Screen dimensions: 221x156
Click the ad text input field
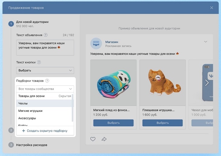[45, 48]
